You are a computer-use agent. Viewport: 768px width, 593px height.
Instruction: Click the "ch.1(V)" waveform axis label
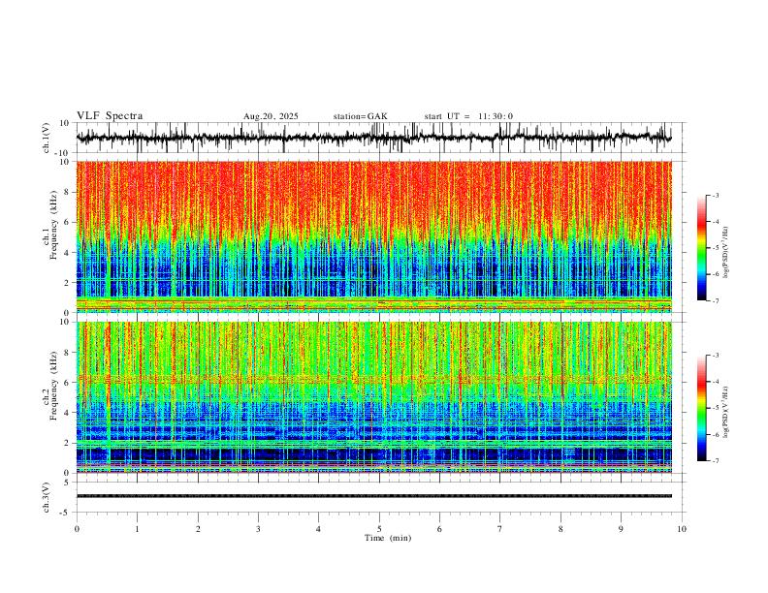[47, 138]
